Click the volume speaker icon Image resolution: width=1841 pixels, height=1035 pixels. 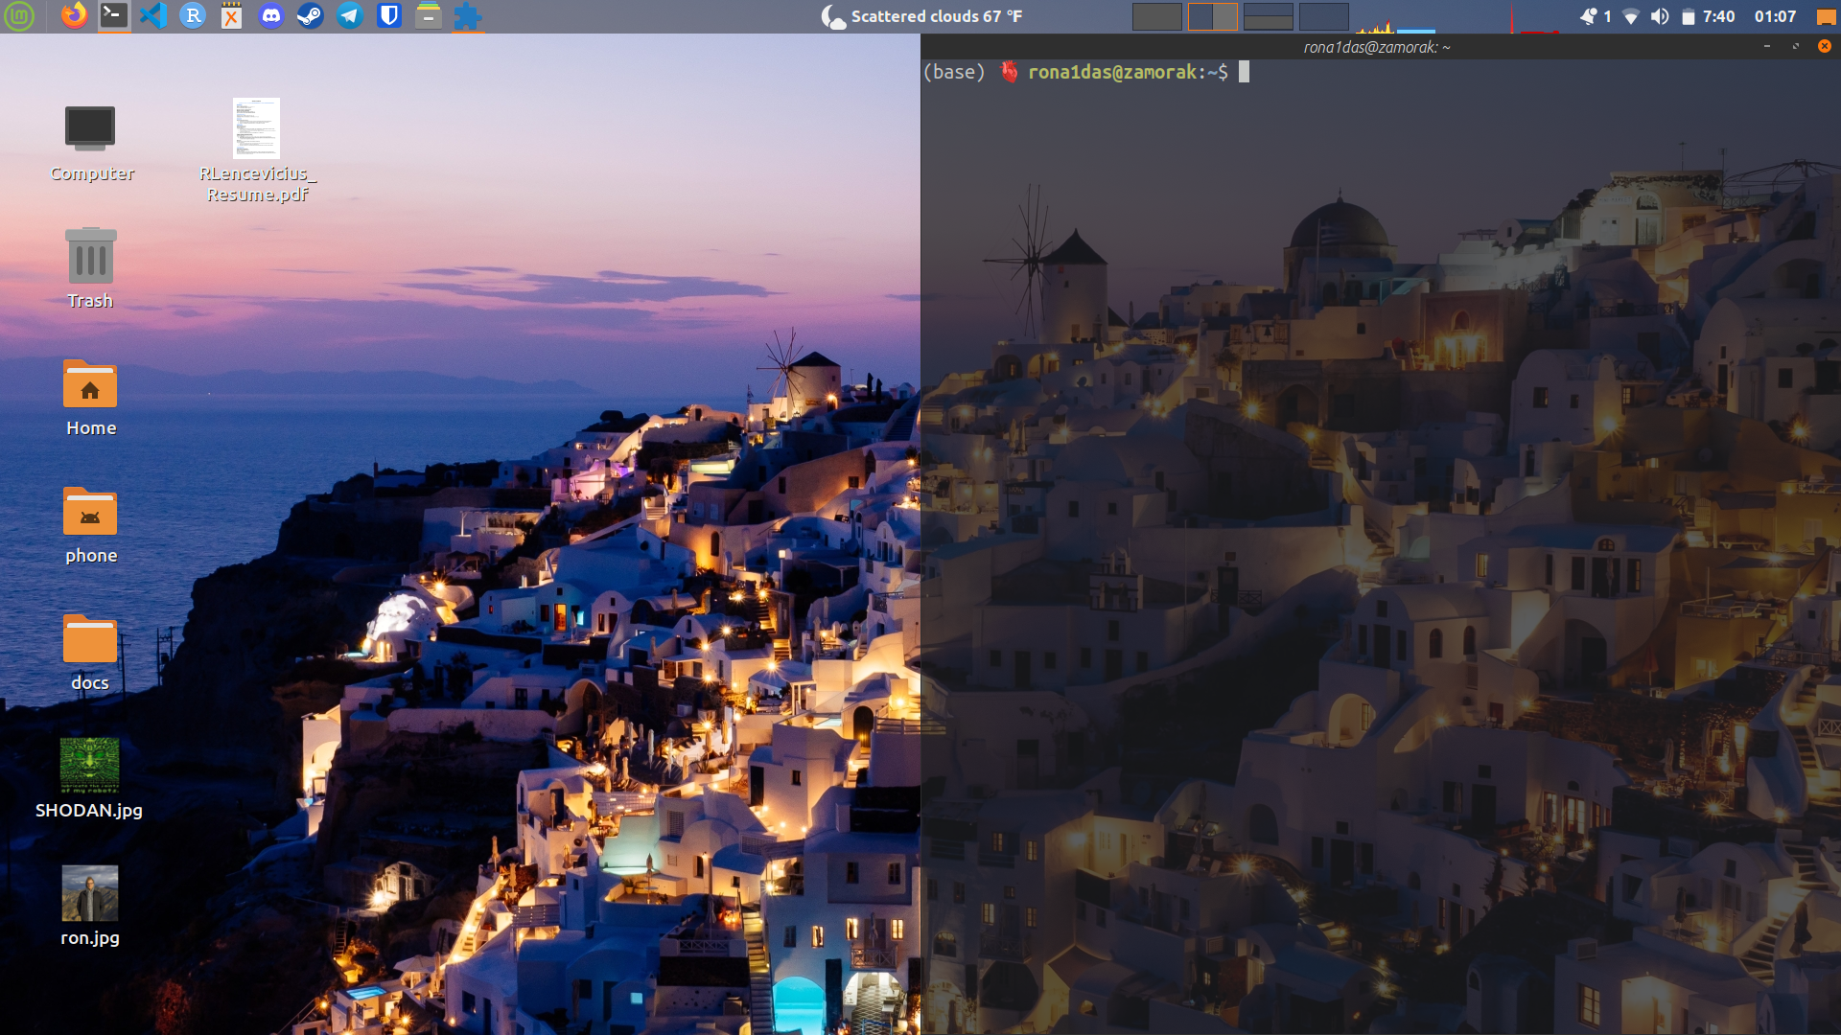coord(1660,16)
